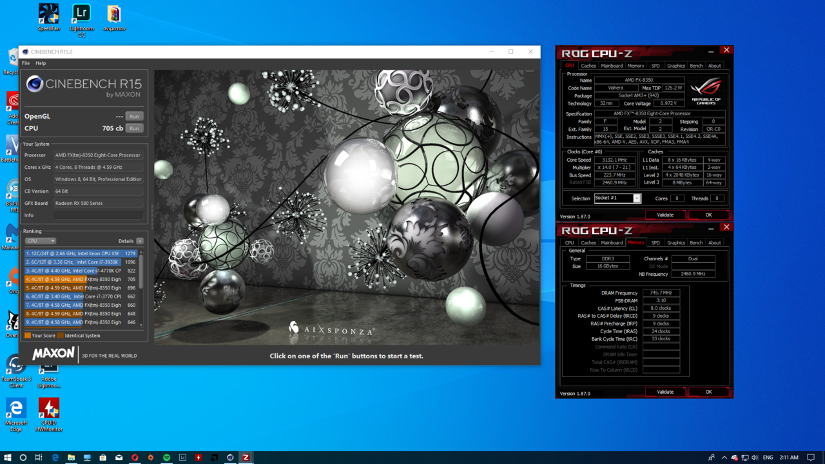Click OK in upper CPU-Z window

[x=708, y=215]
